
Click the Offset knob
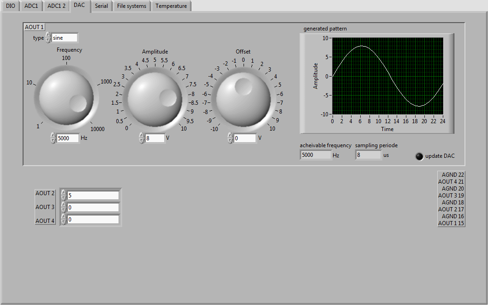tap(243, 99)
